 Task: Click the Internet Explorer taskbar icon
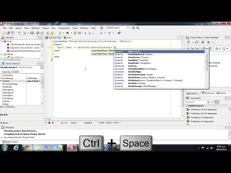point(16,148)
